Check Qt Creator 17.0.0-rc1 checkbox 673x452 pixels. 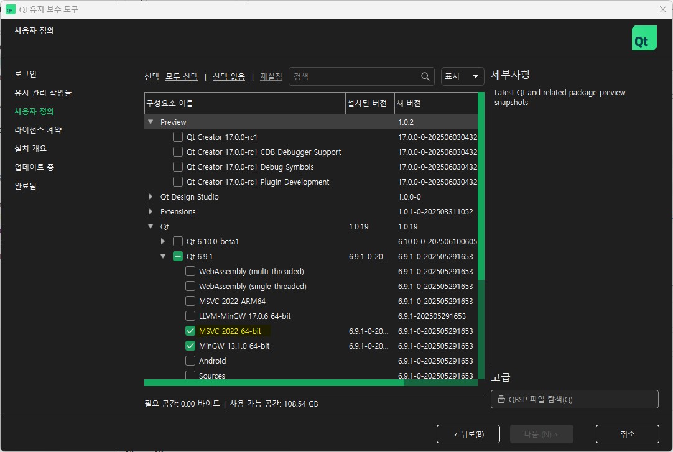pyautogui.click(x=178, y=137)
